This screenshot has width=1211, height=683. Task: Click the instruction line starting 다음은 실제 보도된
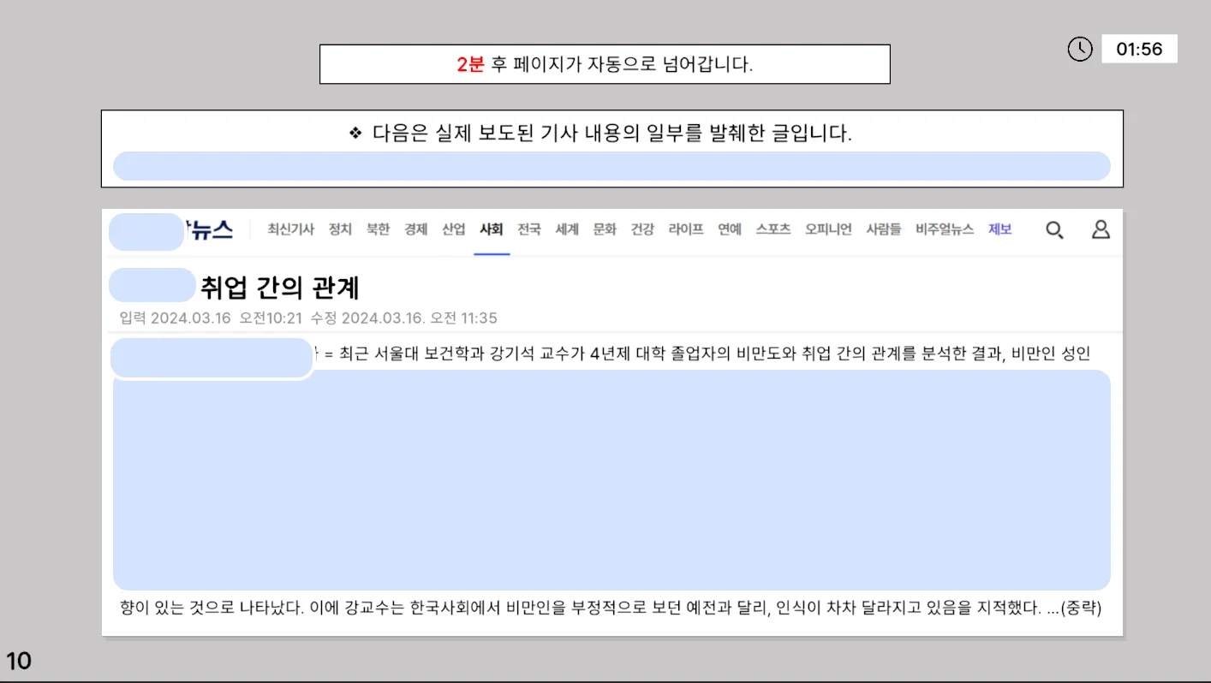point(600,134)
